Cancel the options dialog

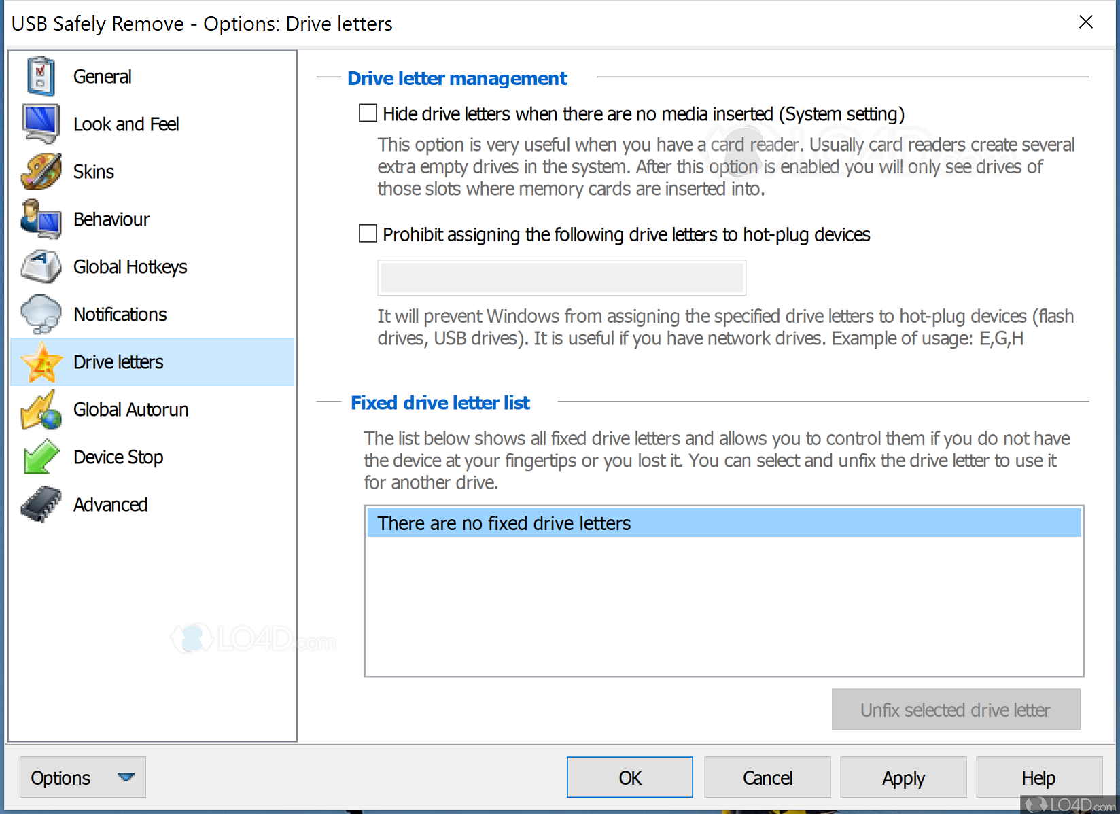click(x=767, y=777)
